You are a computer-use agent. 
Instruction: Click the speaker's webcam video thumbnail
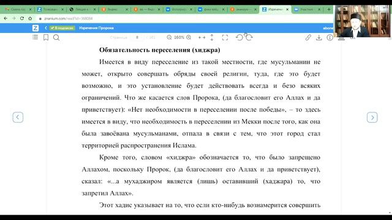pos(362,21)
